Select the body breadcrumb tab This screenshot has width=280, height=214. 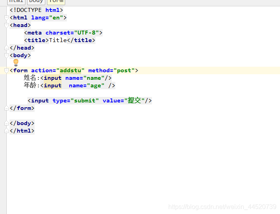[x=36, y=2]
